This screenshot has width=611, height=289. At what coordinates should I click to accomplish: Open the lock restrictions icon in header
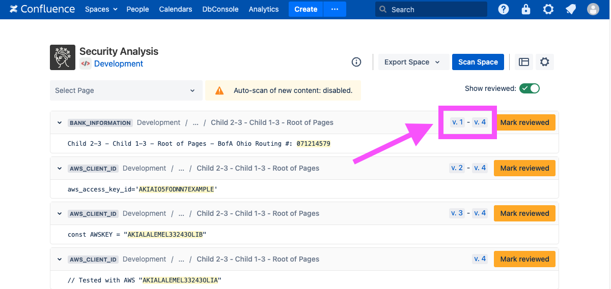click(526, 9)
